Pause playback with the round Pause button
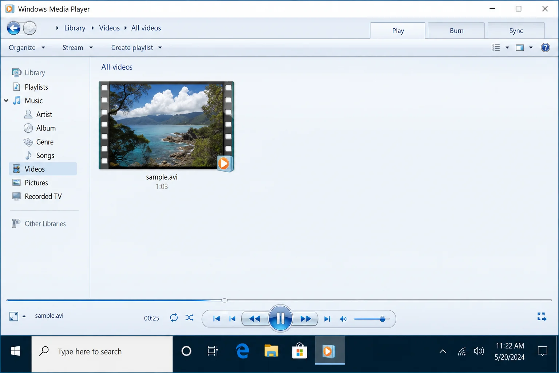Viewport: 559px width, 373px height. (x=280, y=318)
